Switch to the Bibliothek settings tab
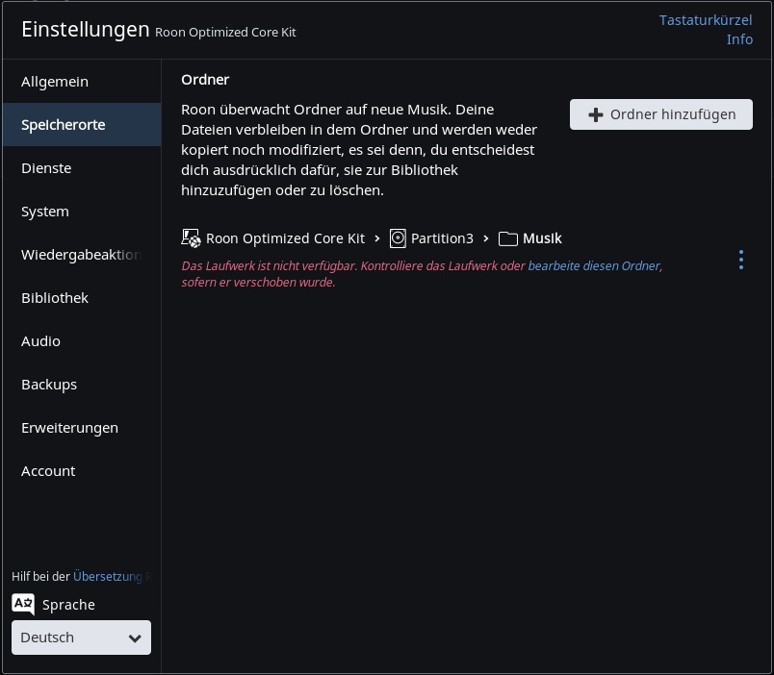Screen dimensions: 774x675 55,298
